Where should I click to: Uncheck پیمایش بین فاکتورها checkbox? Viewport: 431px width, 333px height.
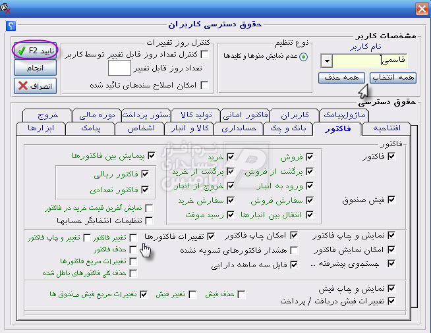pyautogui.click(x=151, y=156)
